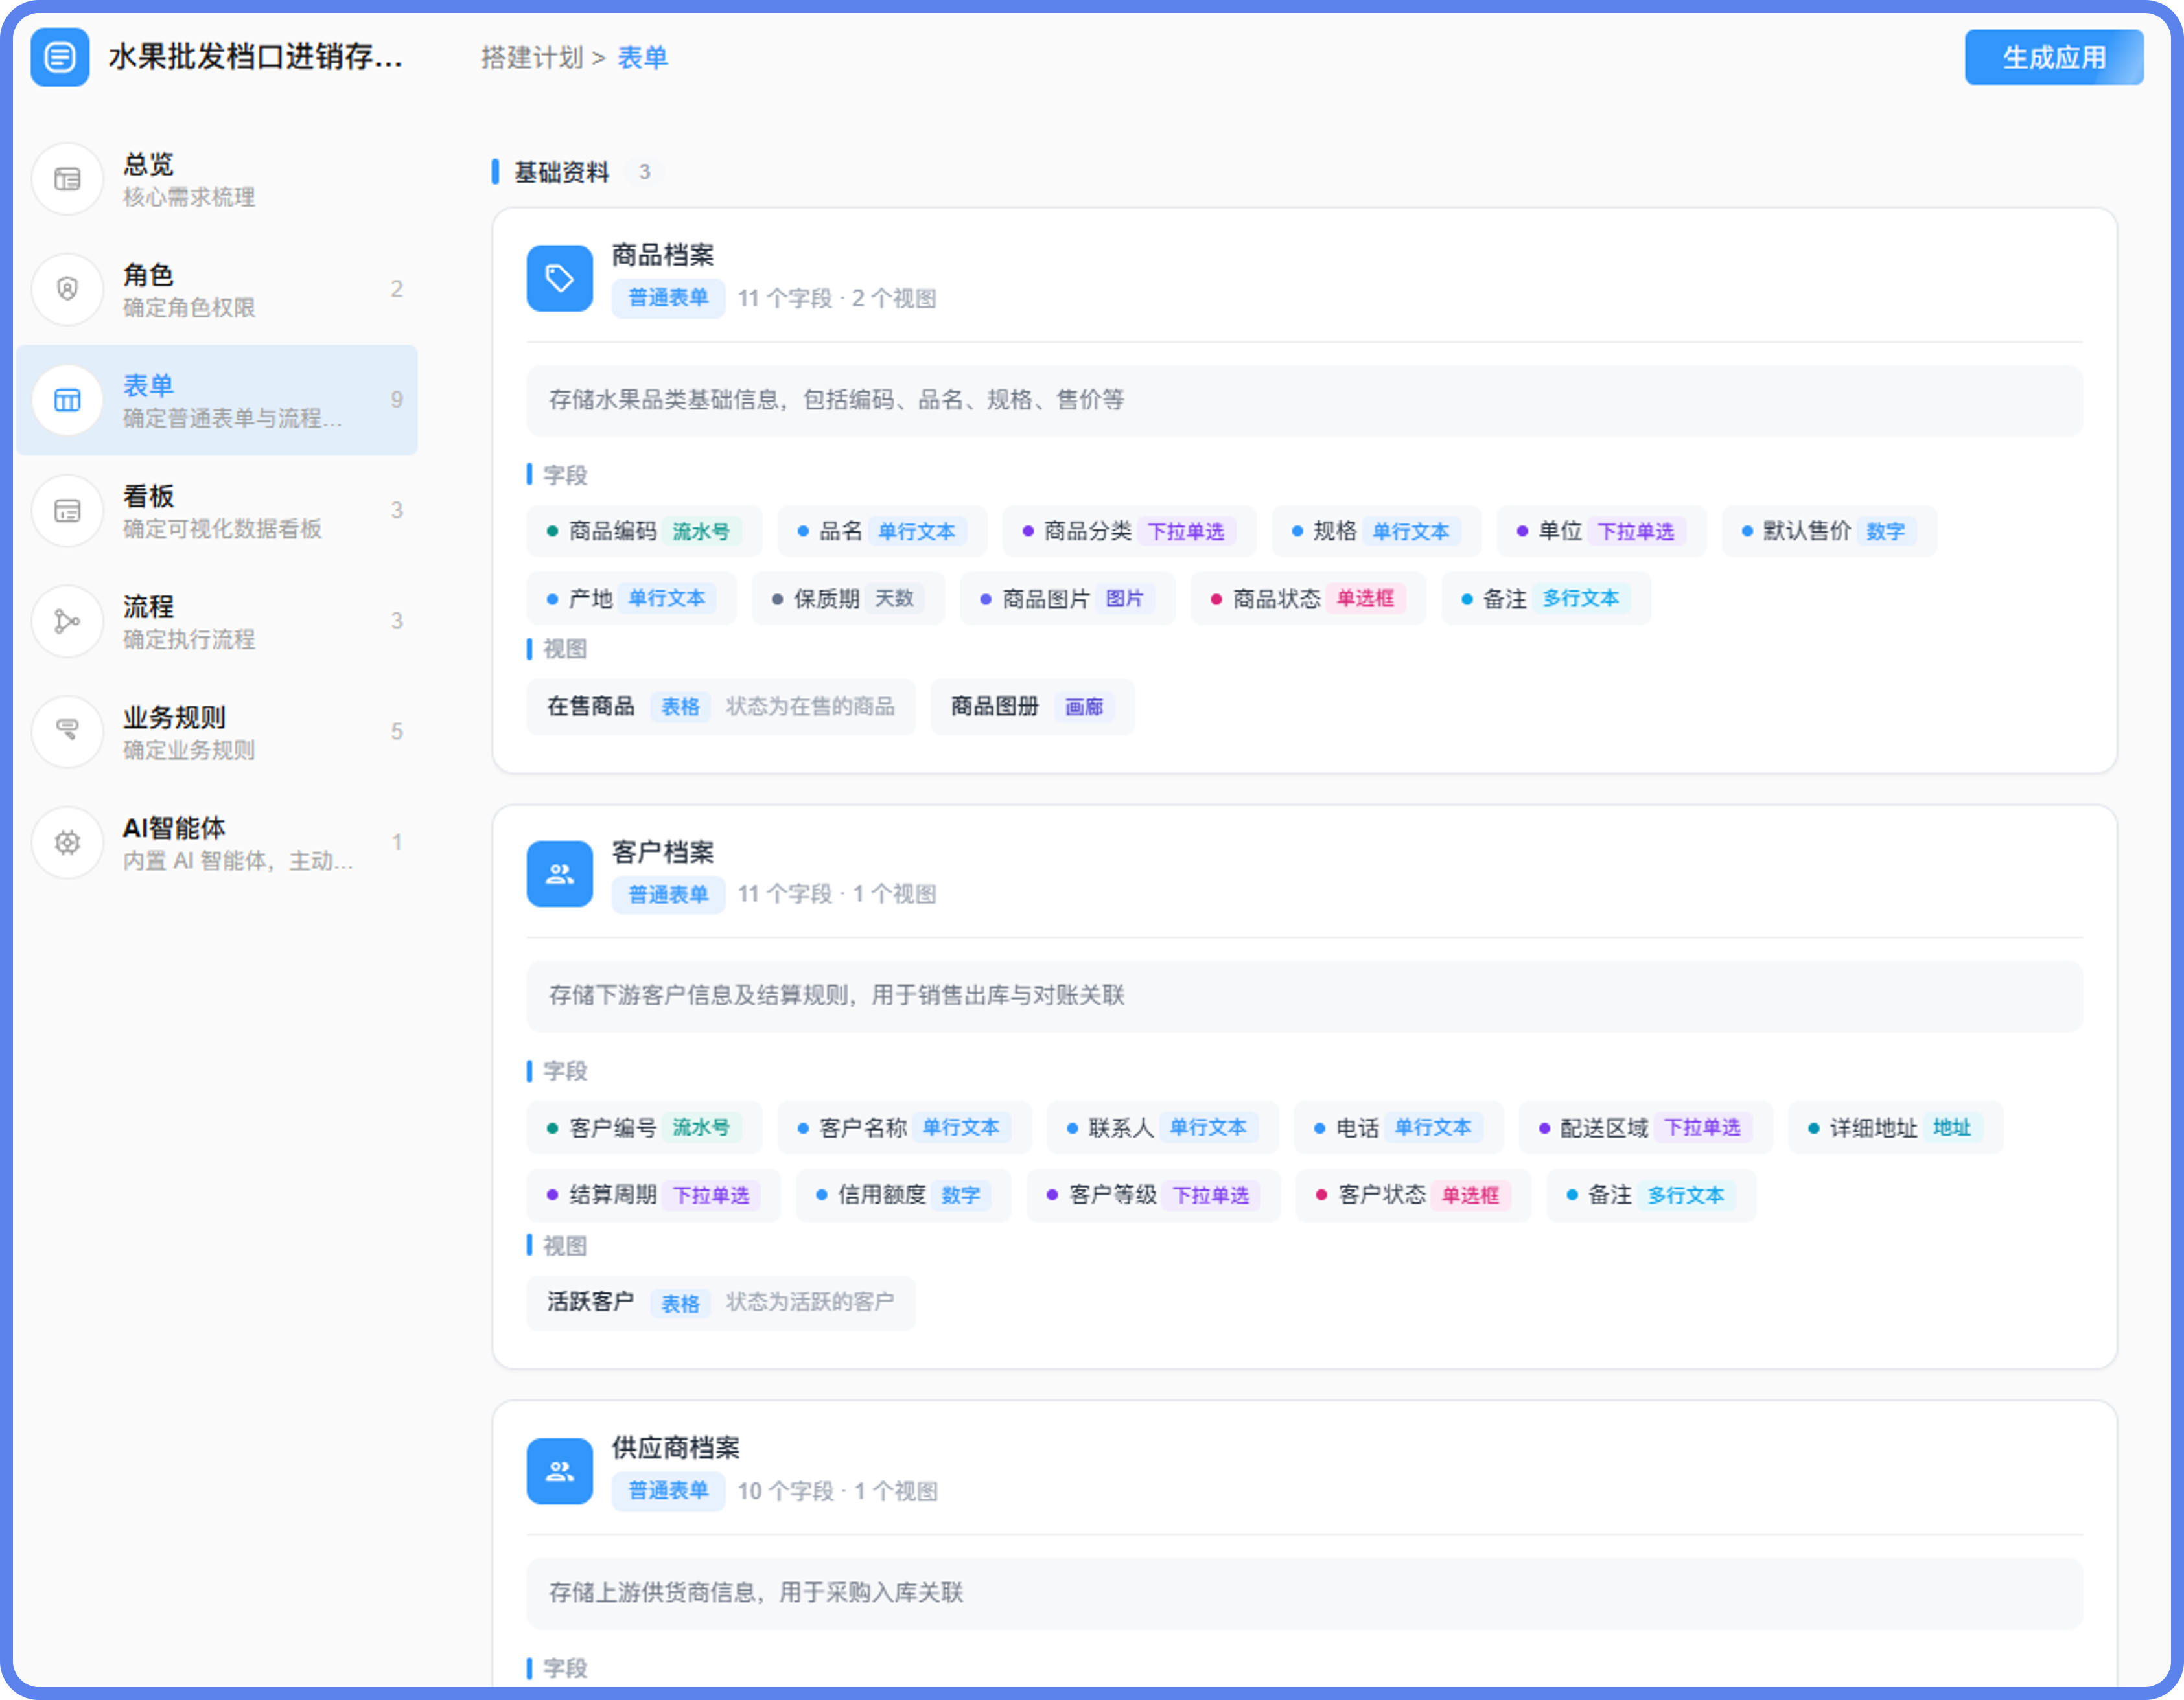This screenshot has width=2184, height=1700.
Task: Go to 搭建计划 in breadcrumb
Action: coord(532,58)
